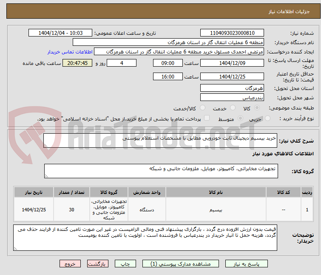Click the دستگاه unit cell

(x=147, y=210)
